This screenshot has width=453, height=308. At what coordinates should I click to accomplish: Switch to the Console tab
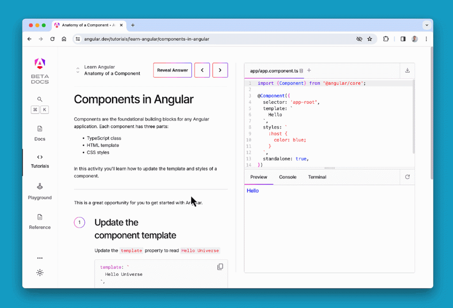click(x=288, y=177)
